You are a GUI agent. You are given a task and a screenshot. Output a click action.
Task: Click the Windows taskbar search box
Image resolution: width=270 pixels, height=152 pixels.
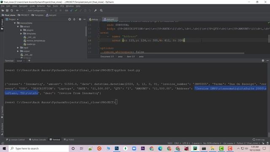coord(38,148)
